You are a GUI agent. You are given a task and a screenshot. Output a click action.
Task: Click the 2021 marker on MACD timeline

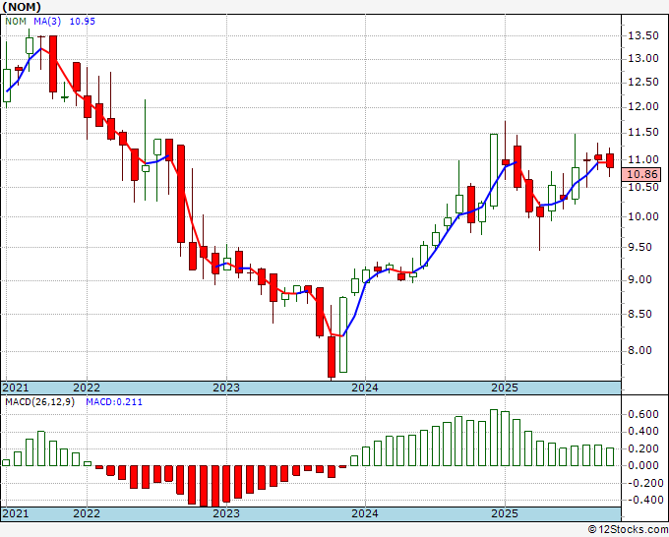pos(16,513)
